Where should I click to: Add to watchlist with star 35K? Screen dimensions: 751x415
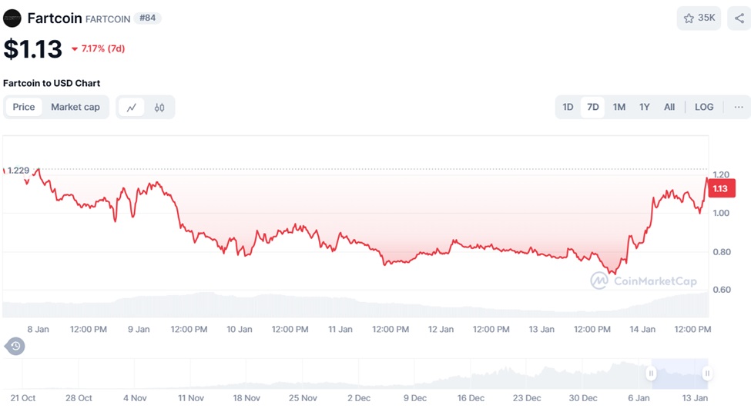[699, 18]
